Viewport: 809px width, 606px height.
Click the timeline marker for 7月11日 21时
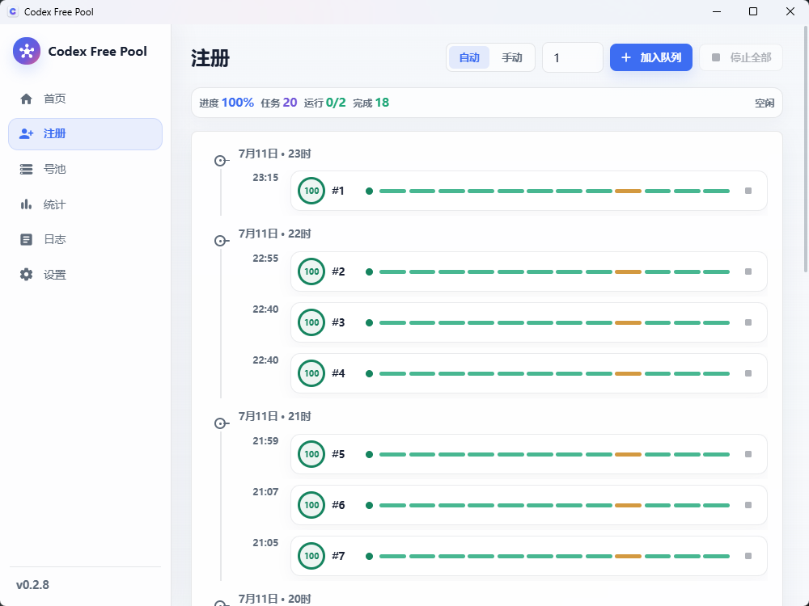(x=222, y=423)
